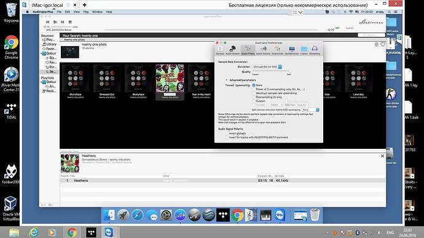This screenshot has width=424, height=238.
Task: Close the Heathens album detail panel
Action: [x=382, y=156]
